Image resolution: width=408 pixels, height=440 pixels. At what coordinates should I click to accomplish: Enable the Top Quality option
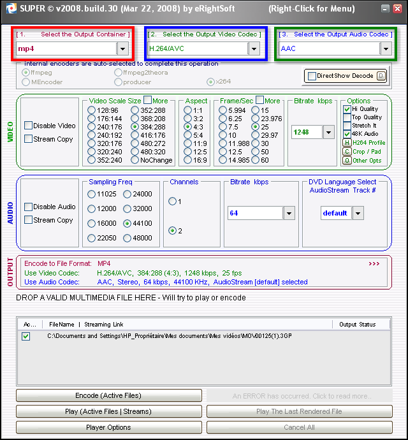[x=347, y=117]
